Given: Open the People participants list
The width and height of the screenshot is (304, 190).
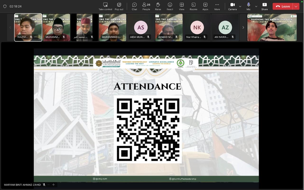Looking at the screenshot, I should [x=146, y=6].
